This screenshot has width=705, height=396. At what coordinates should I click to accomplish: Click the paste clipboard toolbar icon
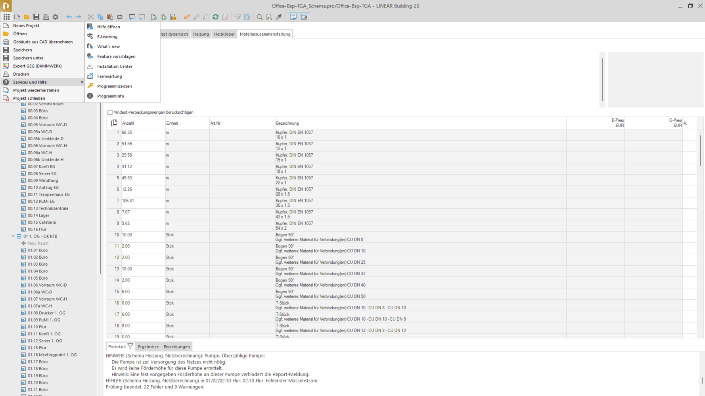(110, 17)
